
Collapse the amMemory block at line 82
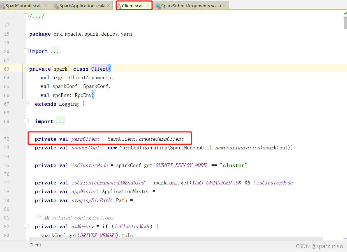point(26,226)
